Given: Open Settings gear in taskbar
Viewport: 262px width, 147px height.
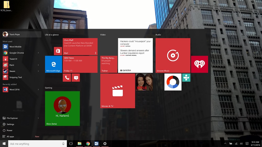Looking at the screenshot, I should pyautogui.click(x=105, y=144).
